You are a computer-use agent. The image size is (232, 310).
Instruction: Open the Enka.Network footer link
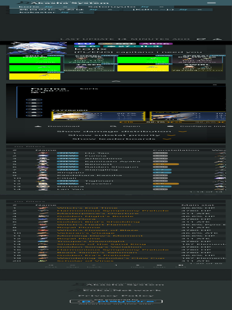(115, 290)
